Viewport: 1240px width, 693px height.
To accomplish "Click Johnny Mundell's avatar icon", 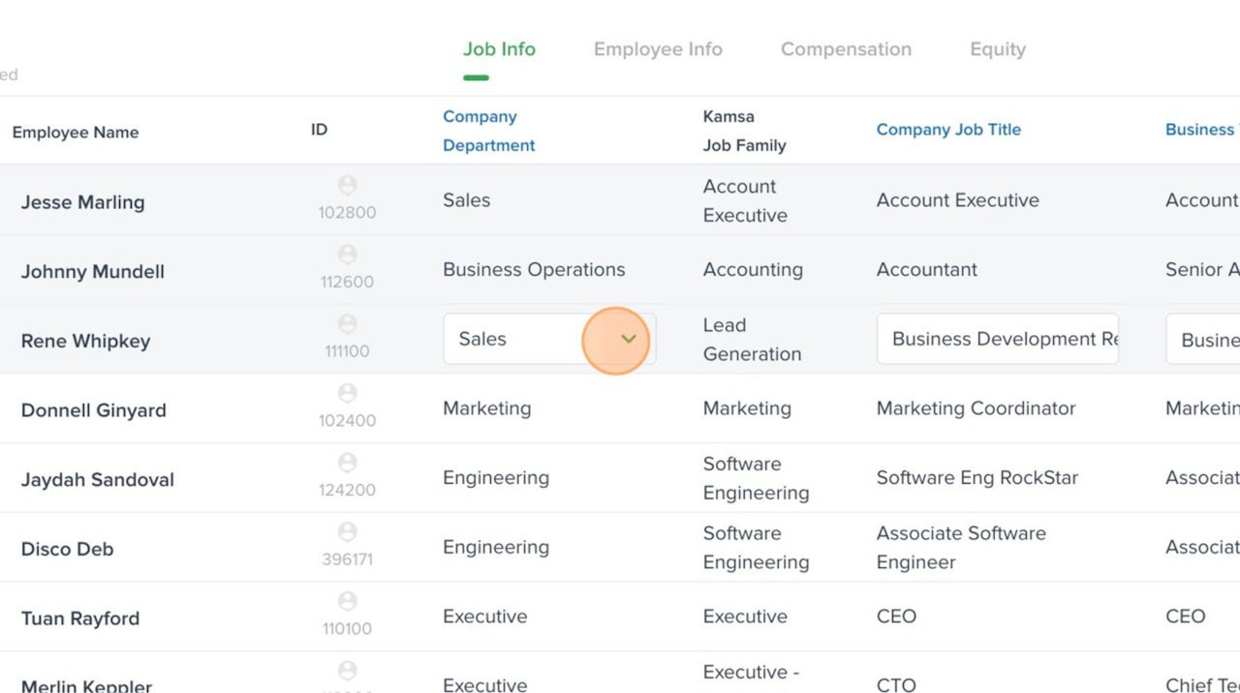I will (347, 255).
